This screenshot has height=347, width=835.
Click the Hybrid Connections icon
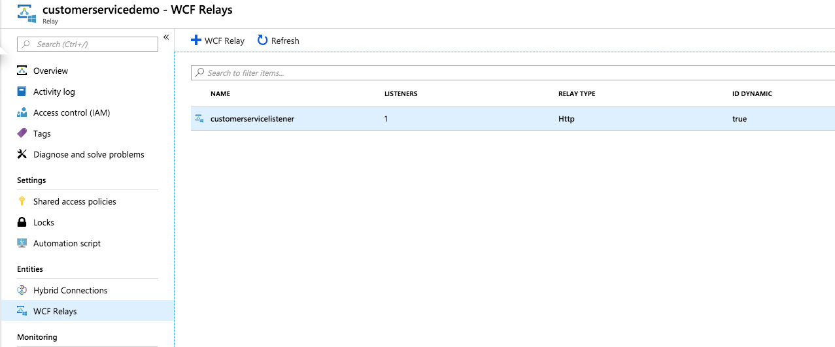22,290
